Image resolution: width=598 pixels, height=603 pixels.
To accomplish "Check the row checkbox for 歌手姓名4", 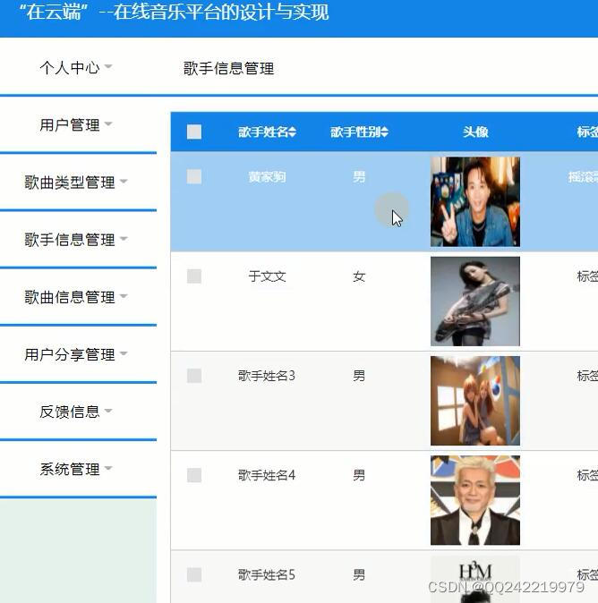I will point(194,475).
